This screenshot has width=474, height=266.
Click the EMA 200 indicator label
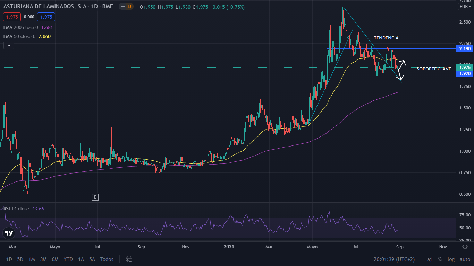pyautogui.click(x=21, y=27)
